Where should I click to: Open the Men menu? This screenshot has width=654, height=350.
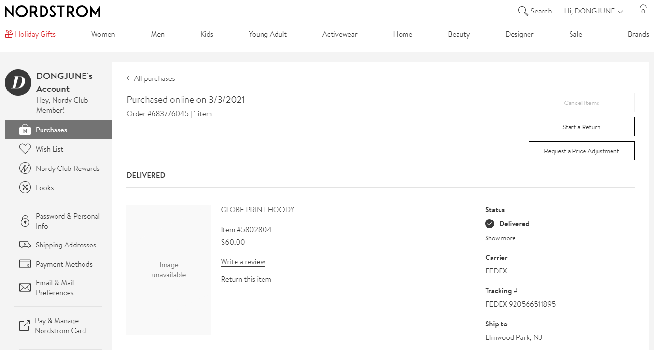point(158,34)
